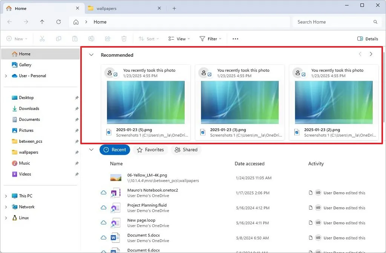
Task: Select the Cut icon on the toolbar
Action: pos(42,39)
